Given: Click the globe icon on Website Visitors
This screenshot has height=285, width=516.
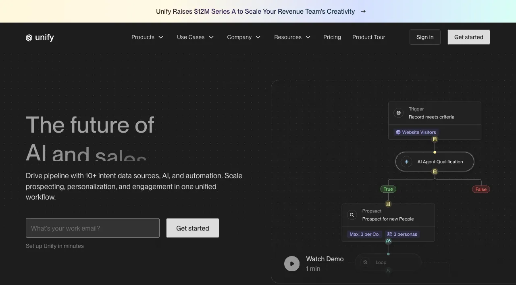Looking at the screenshot, I should [x=398, y=132].
